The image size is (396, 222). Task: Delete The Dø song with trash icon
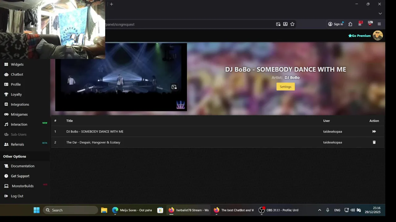[x=374, y=142]
